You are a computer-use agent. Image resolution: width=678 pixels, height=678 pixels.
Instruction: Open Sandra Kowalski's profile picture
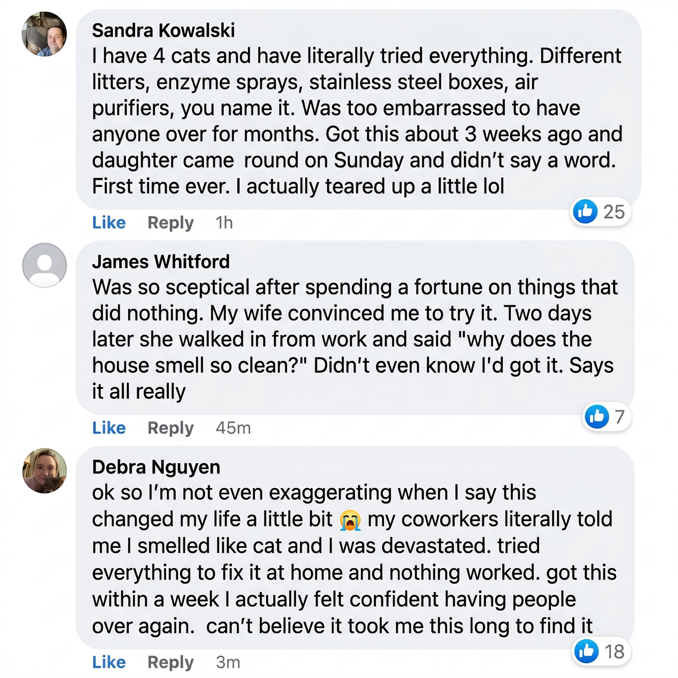pyautogui.click(x=44, y=34)
